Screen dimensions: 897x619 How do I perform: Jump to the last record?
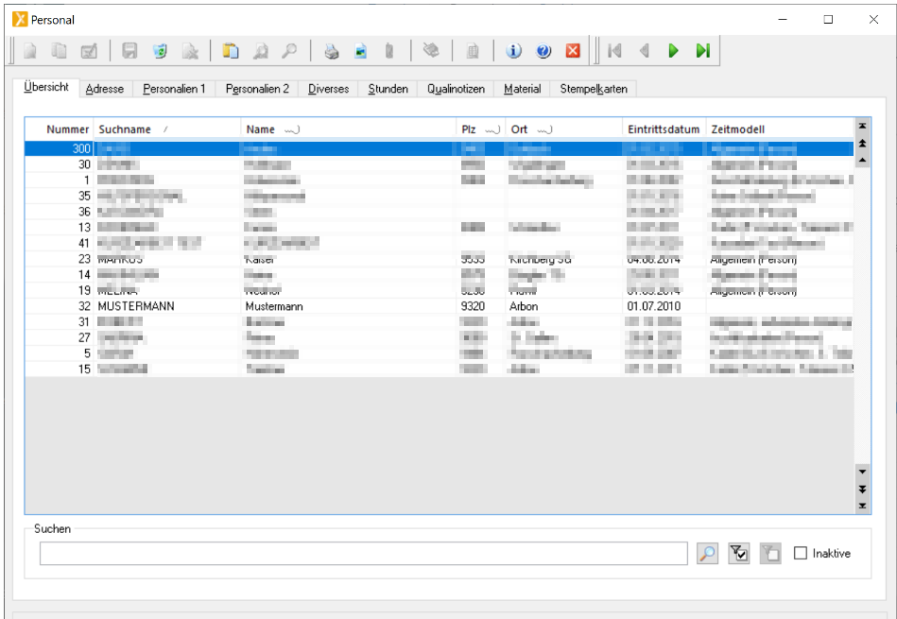702,51
